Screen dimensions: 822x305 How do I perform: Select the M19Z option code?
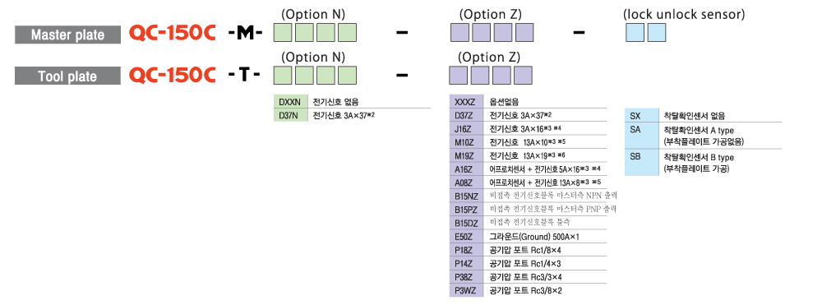[466, 155]
